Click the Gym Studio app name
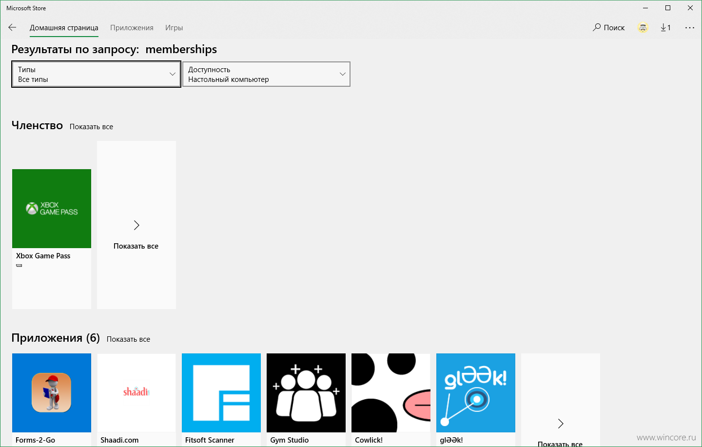702x447 pixels. (x=290, y=440)
